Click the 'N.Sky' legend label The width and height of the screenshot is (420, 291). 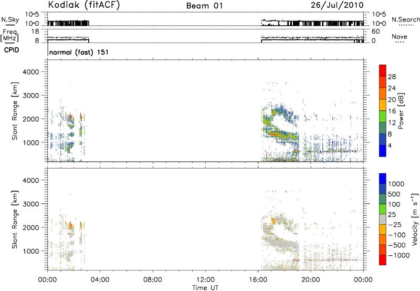click(x=10, y=19)
